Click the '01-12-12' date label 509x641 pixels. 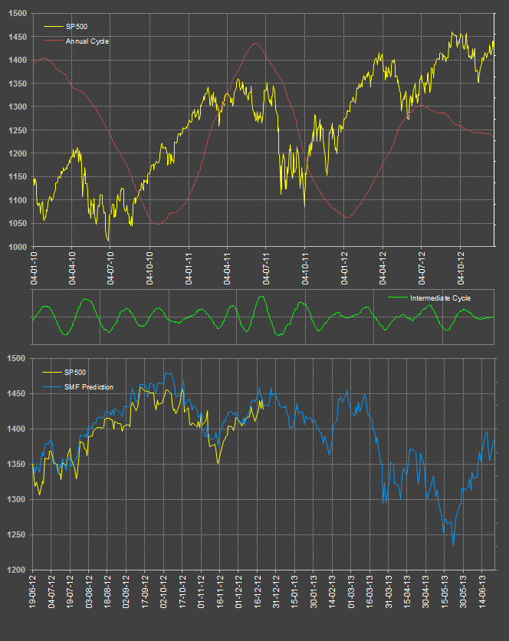pos(238,591)
